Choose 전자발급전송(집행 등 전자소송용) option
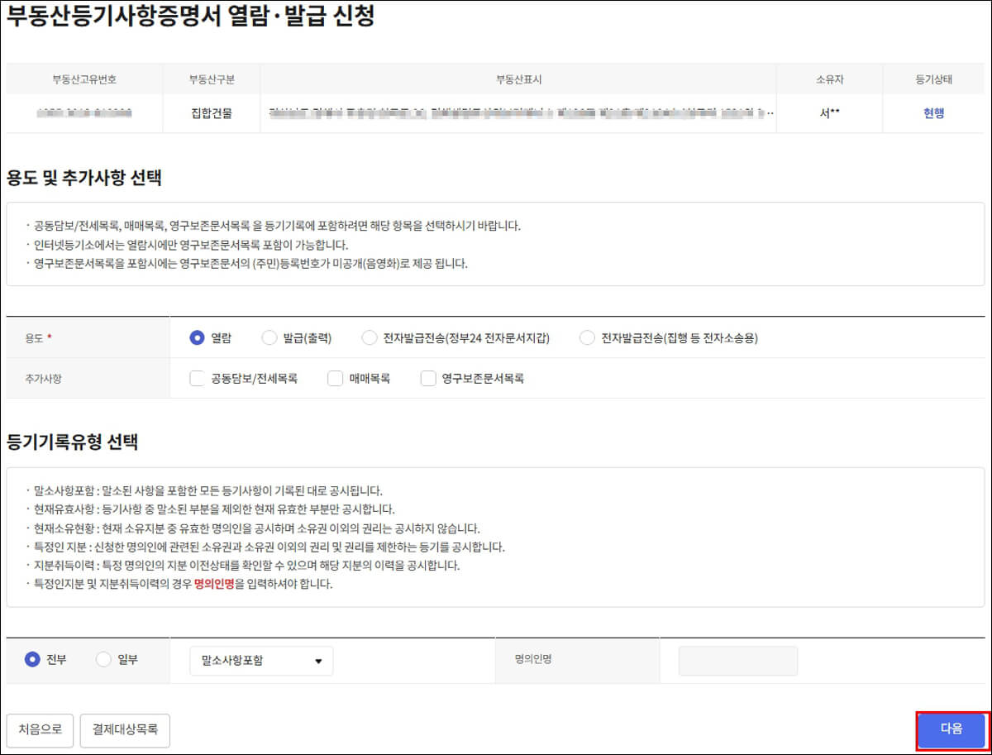992x755 pixels. click(586, 337)
